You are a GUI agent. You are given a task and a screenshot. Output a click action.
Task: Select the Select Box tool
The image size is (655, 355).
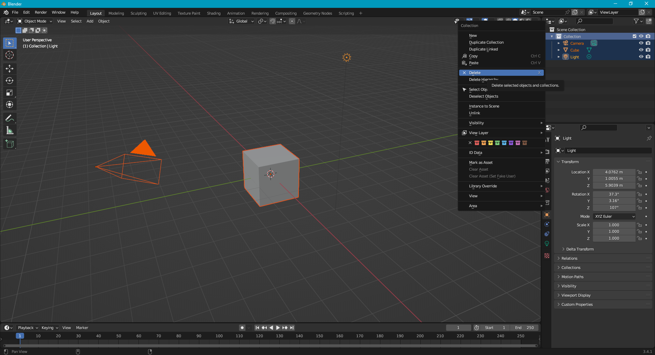(10, 43)
